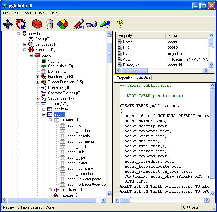Click the Conversions arrows icon
This screenshot has height=212, width=217.
tap(44, 66)
